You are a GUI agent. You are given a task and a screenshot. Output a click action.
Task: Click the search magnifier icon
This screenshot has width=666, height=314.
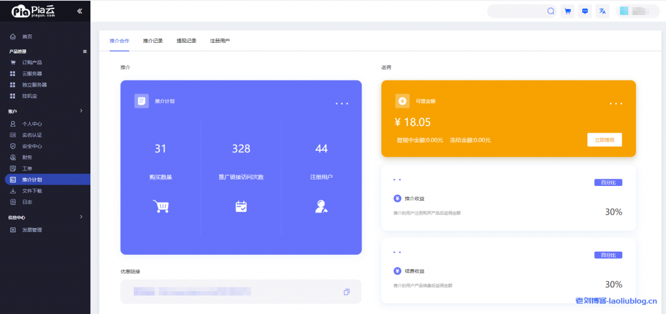tap(551, 11)
